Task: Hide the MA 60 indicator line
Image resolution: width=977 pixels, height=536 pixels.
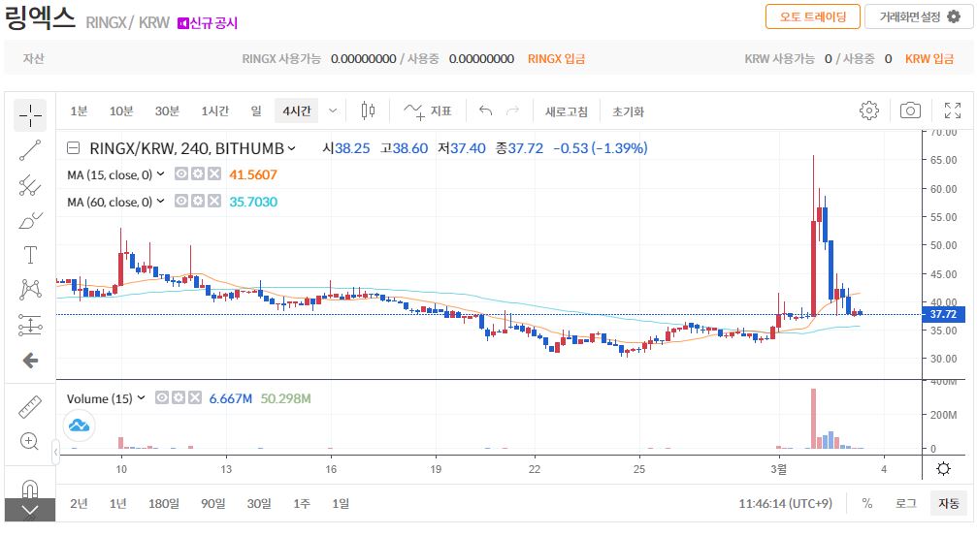Action: pos(180,201)
